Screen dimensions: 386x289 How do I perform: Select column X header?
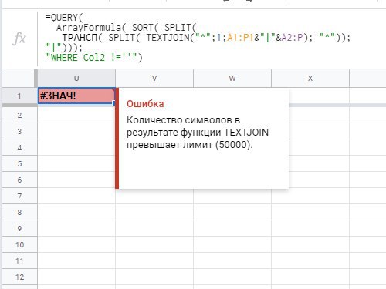pos(310,79)
